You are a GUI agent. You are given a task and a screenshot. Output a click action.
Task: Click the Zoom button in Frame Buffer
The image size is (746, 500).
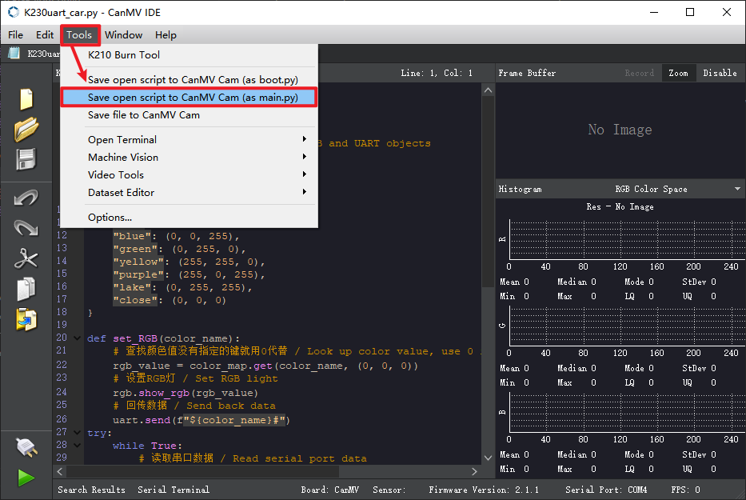click(x=679, y=73)
